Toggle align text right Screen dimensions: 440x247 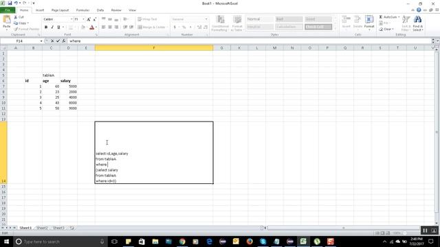tap(116, 27)
